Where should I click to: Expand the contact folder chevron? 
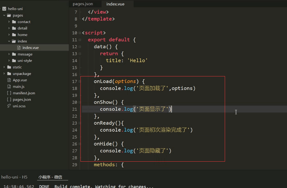[x=9, y=22]
